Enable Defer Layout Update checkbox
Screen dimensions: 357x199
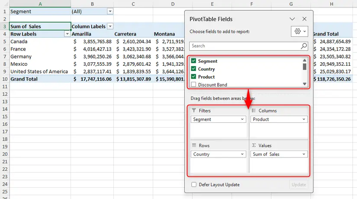coord(194,185)
